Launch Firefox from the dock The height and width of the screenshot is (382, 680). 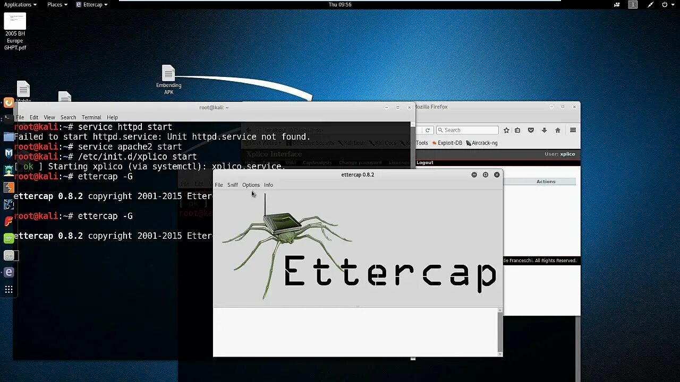[8, 103]
